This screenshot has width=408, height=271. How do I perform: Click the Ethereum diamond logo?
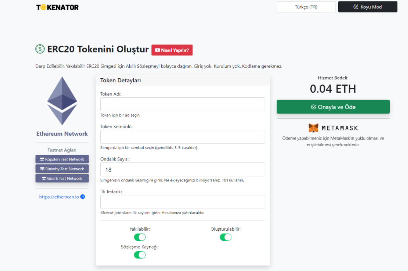(62, 101)
